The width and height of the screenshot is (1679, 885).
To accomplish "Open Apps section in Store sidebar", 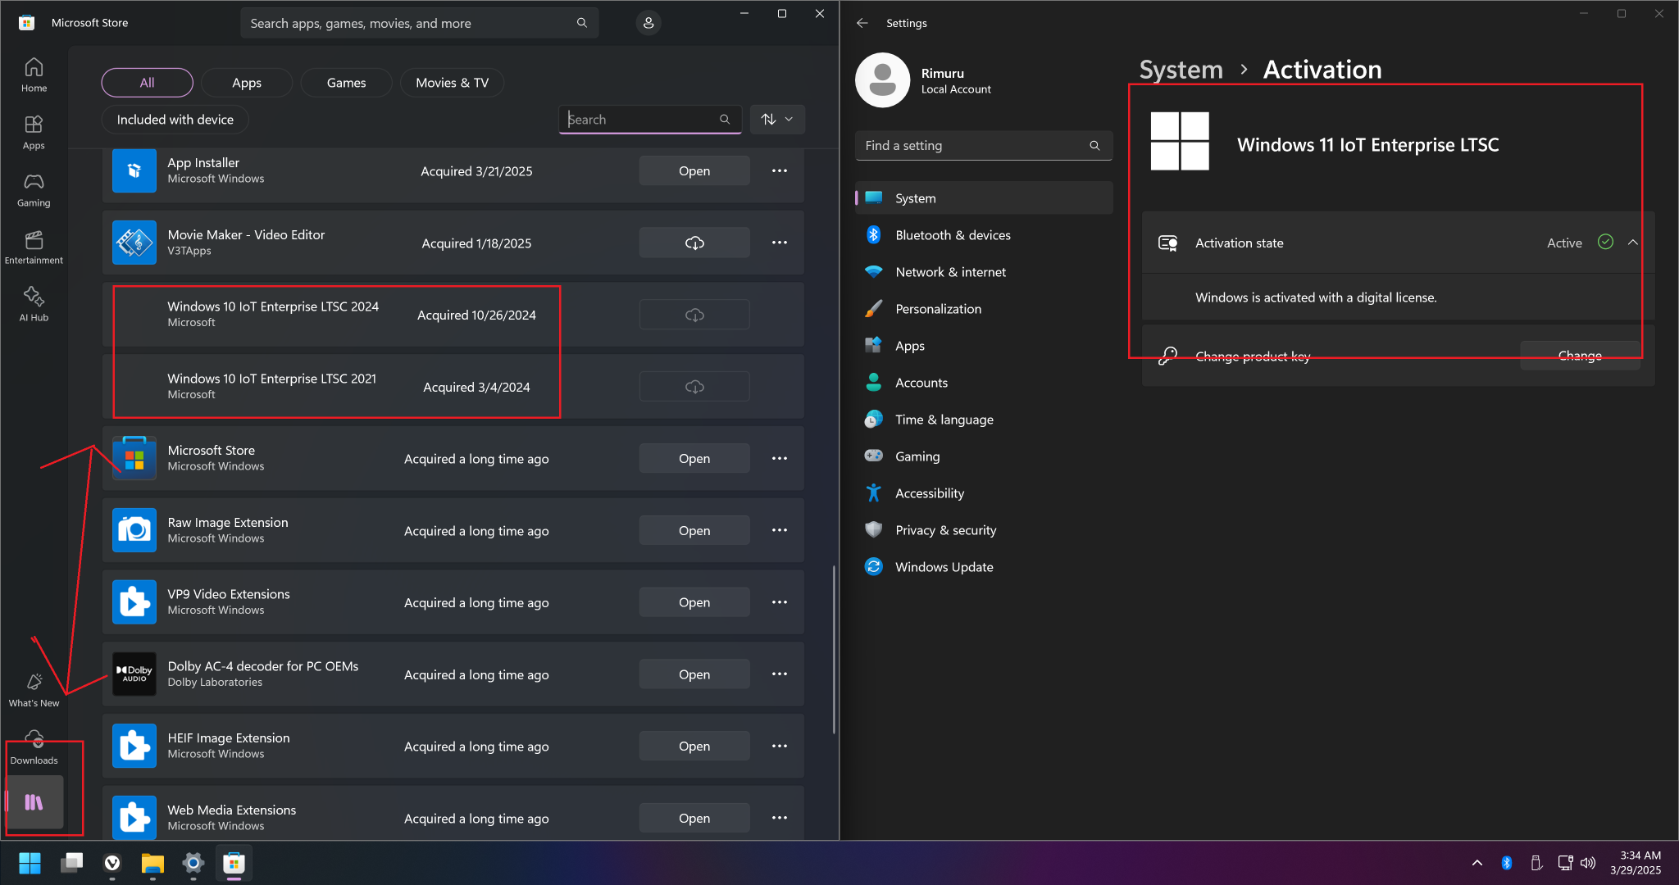I will coord(34,132).
